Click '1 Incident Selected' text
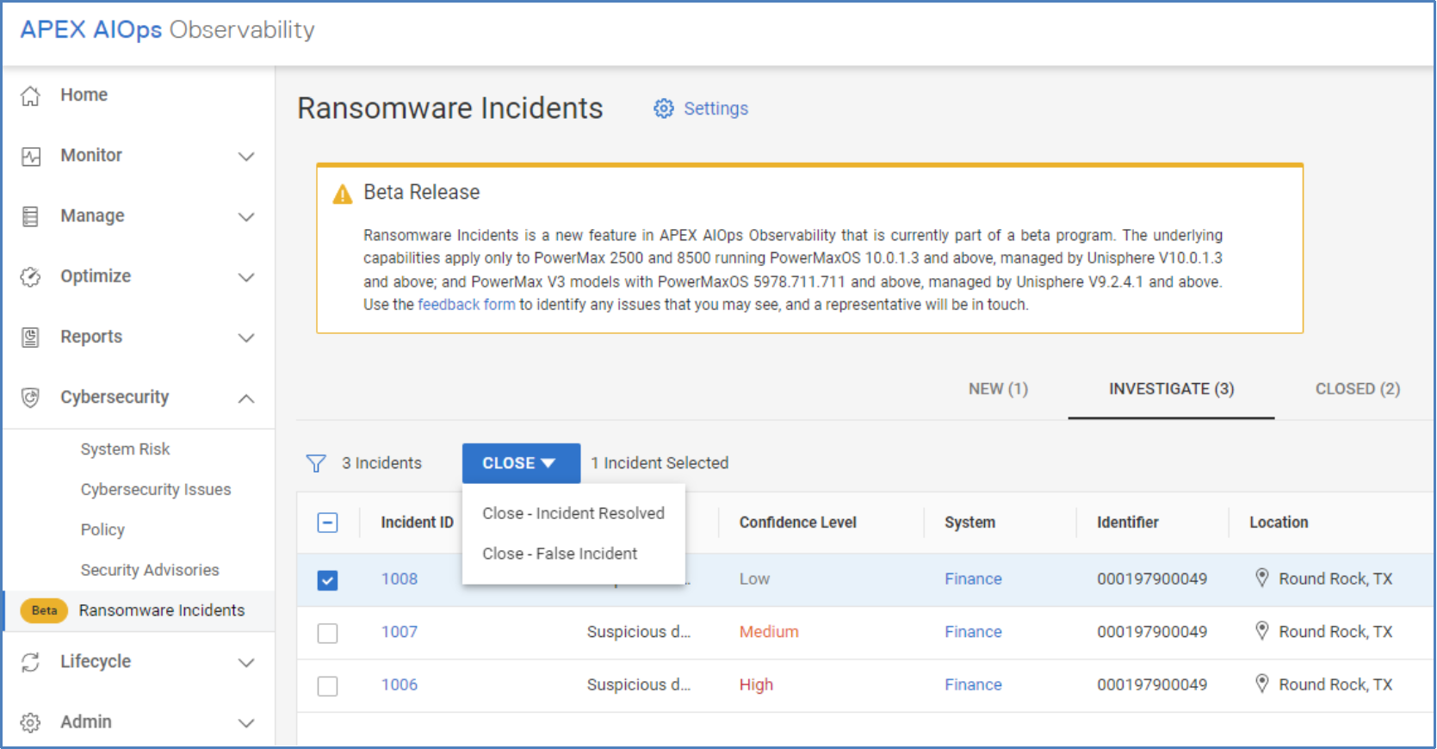 (x=660, y=463)
